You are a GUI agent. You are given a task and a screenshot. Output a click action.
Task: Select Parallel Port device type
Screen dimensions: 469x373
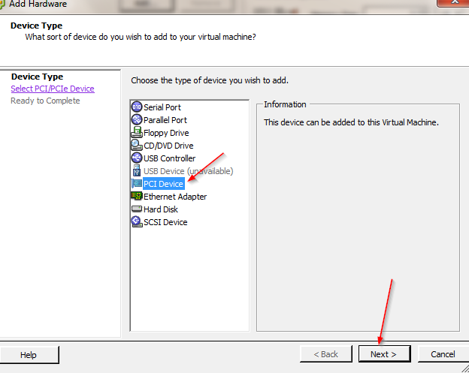(x=165, y=120)
